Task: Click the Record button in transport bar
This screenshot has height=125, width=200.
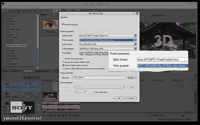Action: coord(44,115)
